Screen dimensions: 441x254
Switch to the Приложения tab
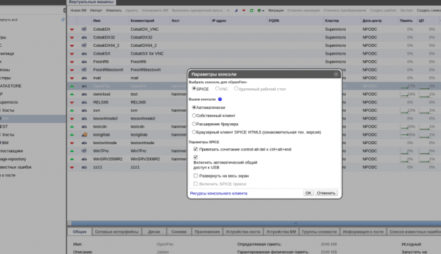coord(207,232)
